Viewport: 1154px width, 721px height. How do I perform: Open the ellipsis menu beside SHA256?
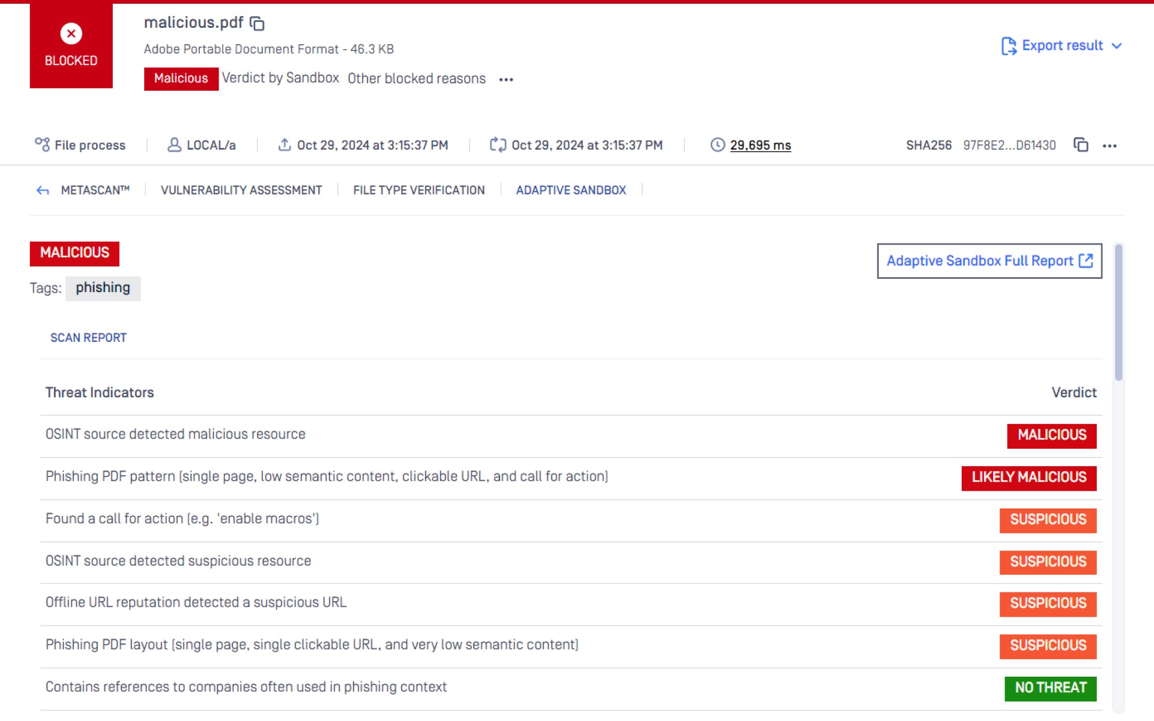(1111, 145)
